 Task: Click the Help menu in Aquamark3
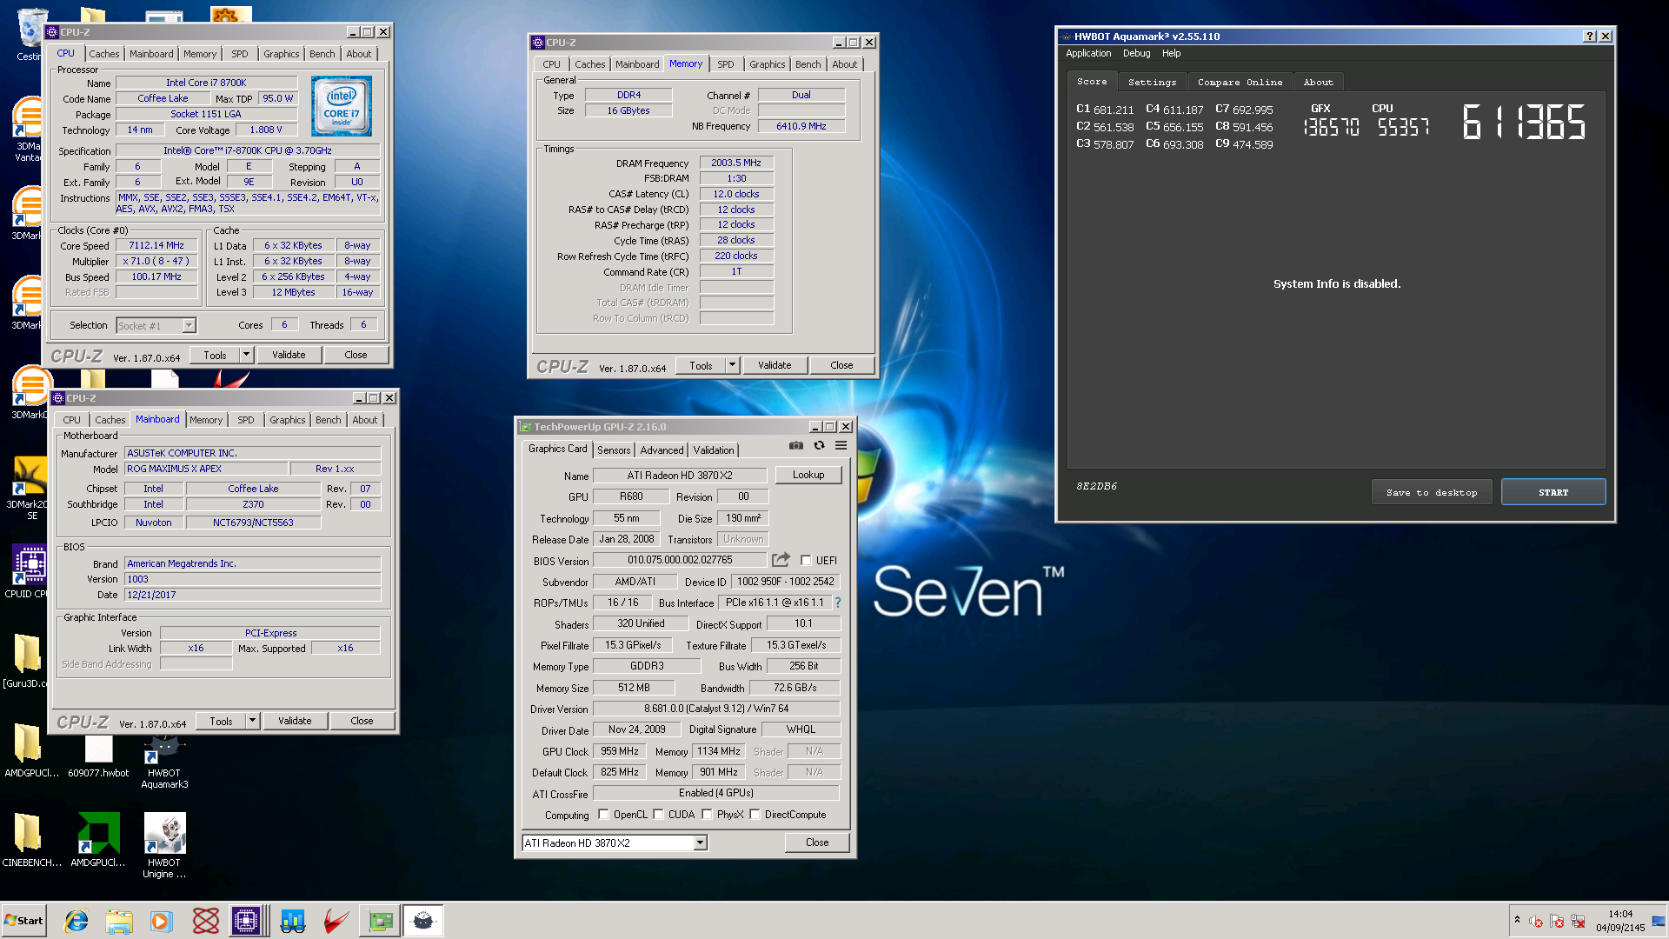[1171, 54]
